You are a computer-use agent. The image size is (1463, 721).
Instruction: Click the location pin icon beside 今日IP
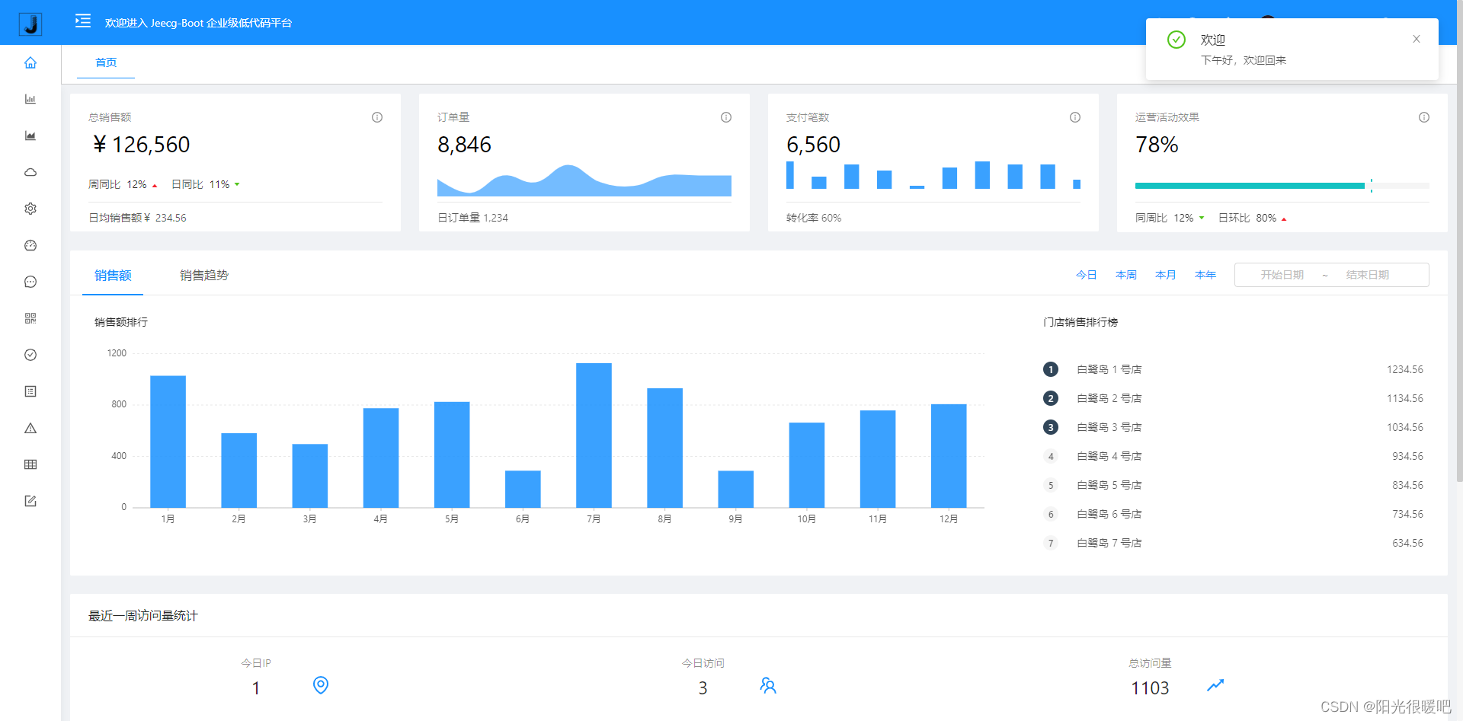tap(321, 685)
